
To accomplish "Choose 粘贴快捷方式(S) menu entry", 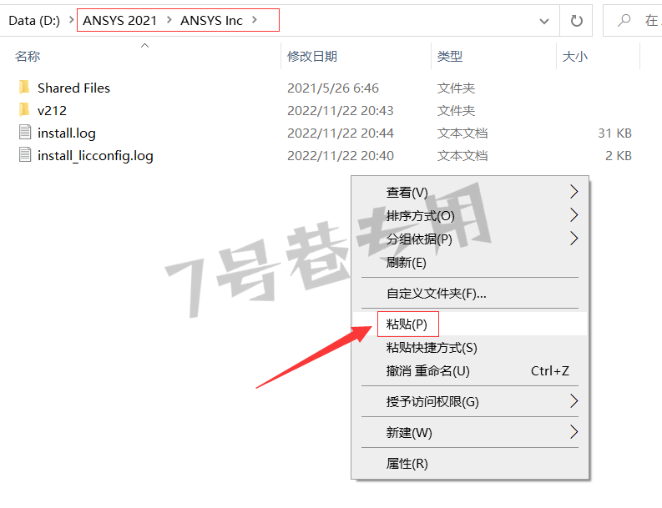I will [470, 348].
